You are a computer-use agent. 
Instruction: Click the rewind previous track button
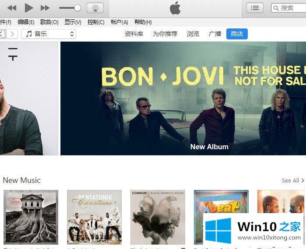[x=12, y=8]
